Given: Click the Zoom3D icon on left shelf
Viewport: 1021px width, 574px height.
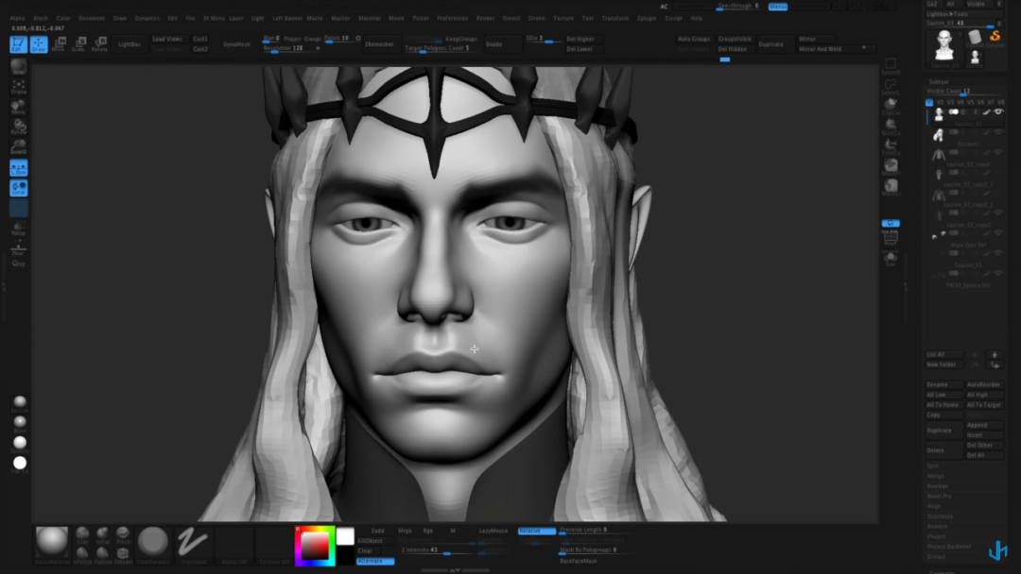Looking at the screenshot, I should tap(18, 147).
